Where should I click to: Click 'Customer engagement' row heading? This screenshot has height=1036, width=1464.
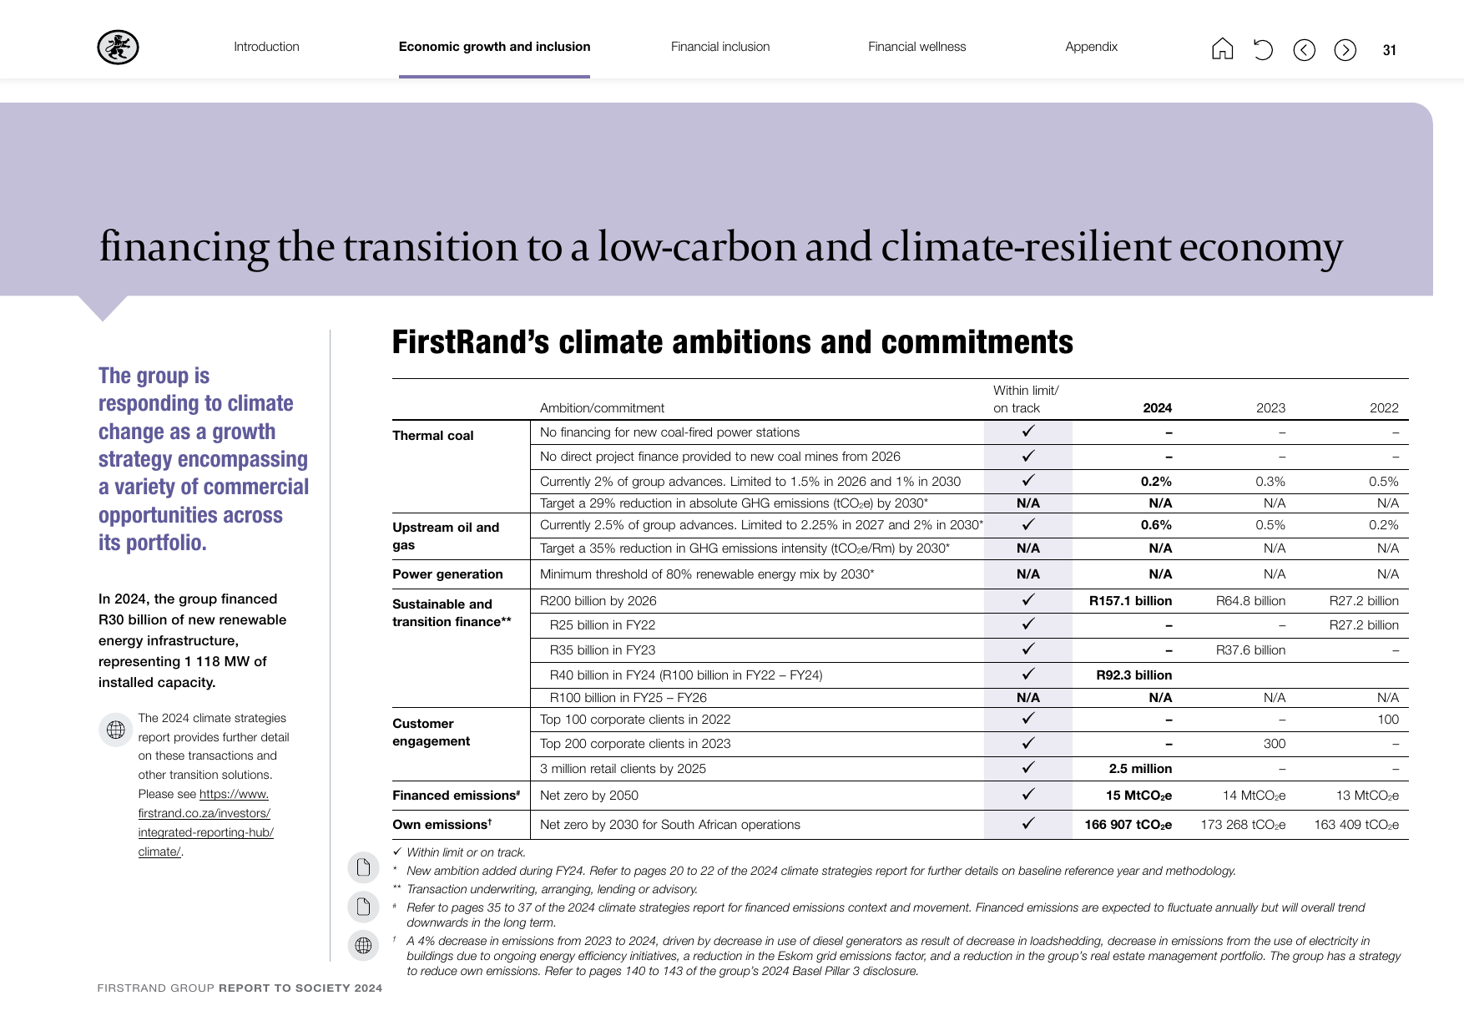[431, 732]
